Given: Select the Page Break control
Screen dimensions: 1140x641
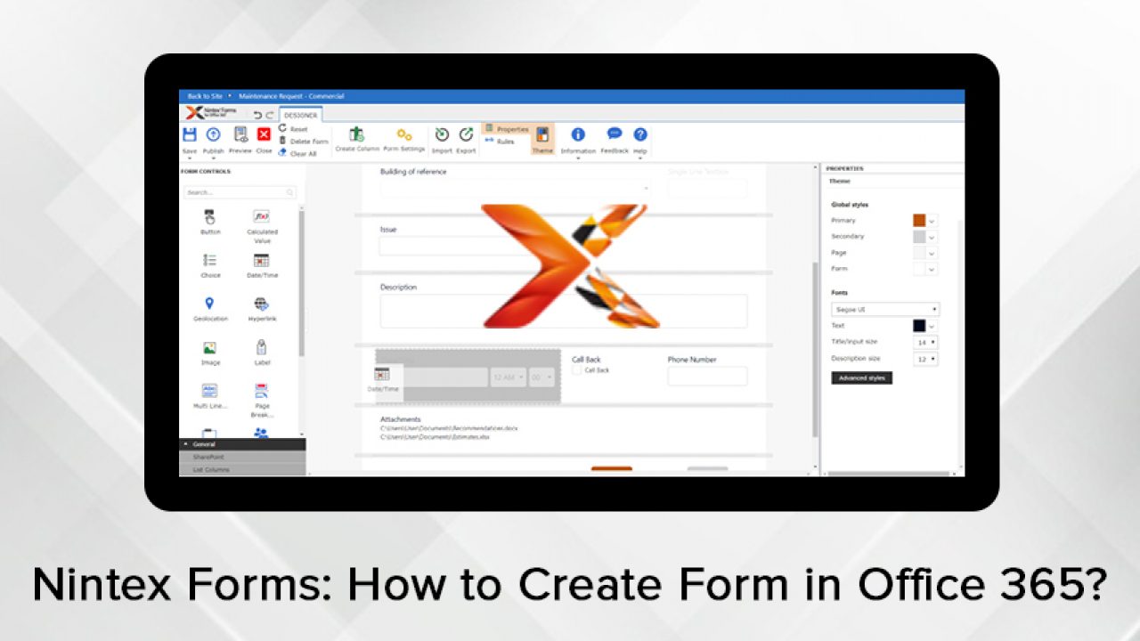Looking at the screenshot, I should tap(262, 399).
